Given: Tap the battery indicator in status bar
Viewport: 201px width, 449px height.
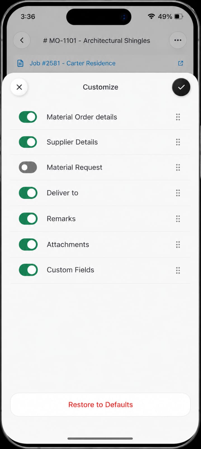Looking at the screenshot, I should (179, 17).
